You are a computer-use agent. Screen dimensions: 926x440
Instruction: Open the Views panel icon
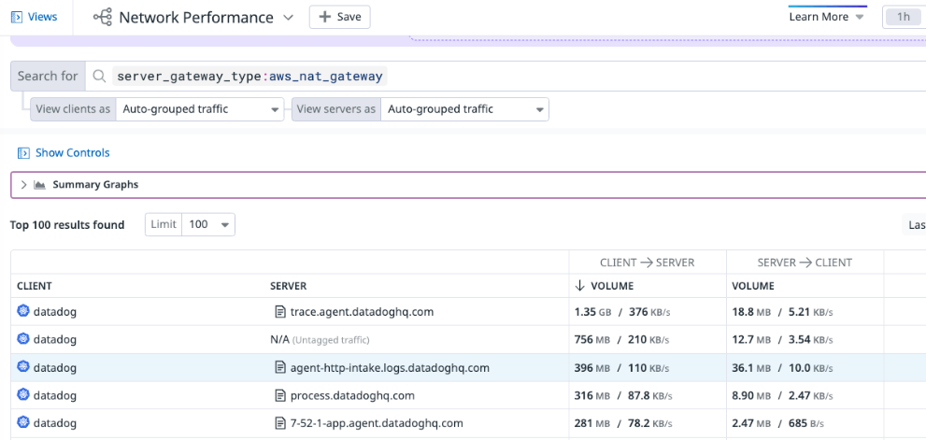pyautogui.click(x=17, y=17)
